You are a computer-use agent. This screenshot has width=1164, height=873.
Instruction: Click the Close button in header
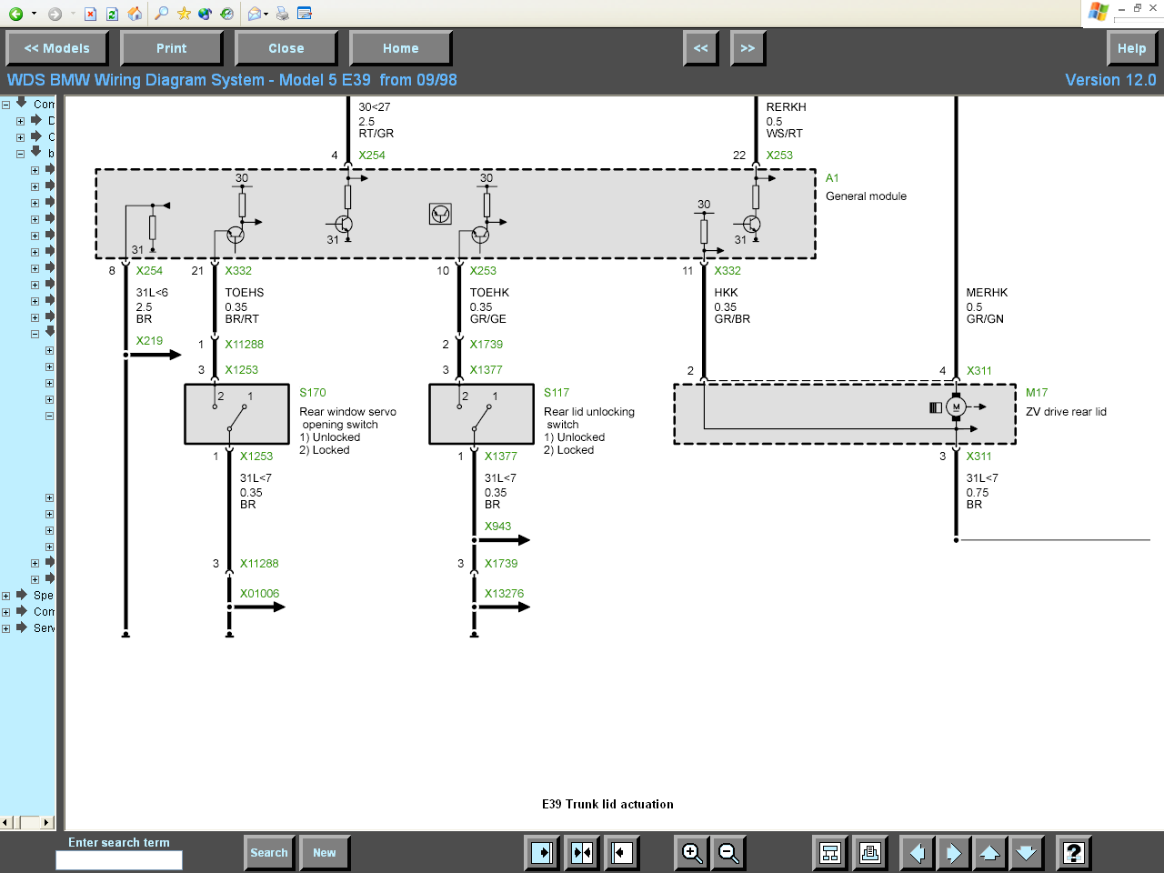point(286,48)
